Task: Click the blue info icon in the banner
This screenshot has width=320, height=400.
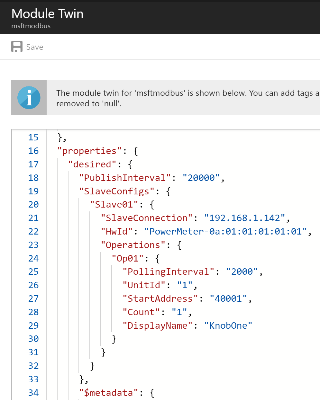Action: click(x=29, y=97)
